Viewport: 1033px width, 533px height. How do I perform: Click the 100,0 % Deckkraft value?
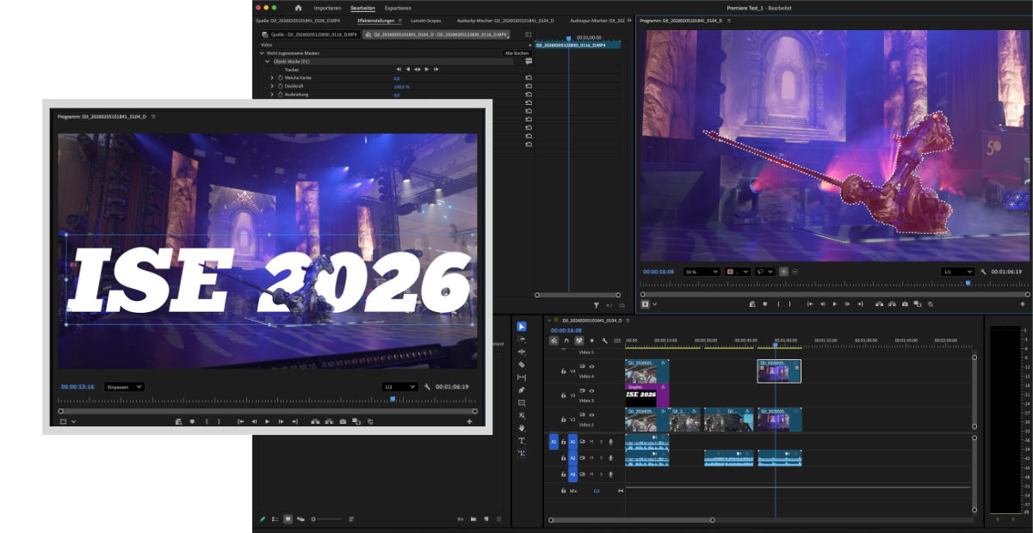pyautogui.click(x=401, y=86)
